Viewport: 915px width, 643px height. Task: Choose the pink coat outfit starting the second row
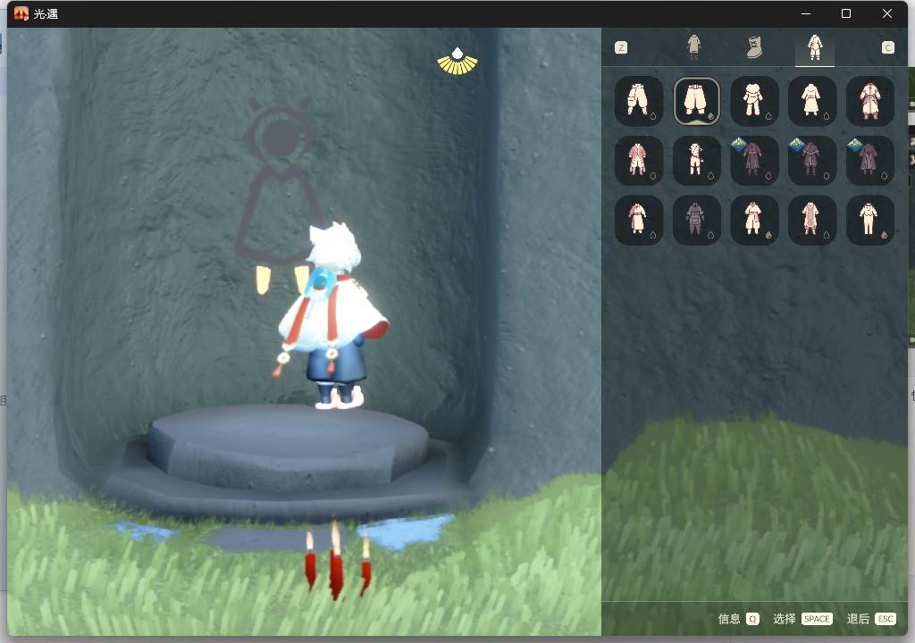coord(638,161)
